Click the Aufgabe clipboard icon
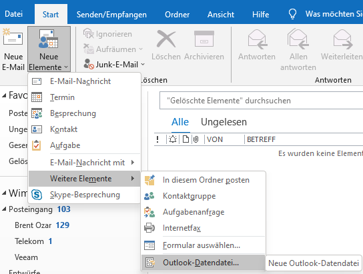This screenshot has width=363, height=274. tap(37, 145)
